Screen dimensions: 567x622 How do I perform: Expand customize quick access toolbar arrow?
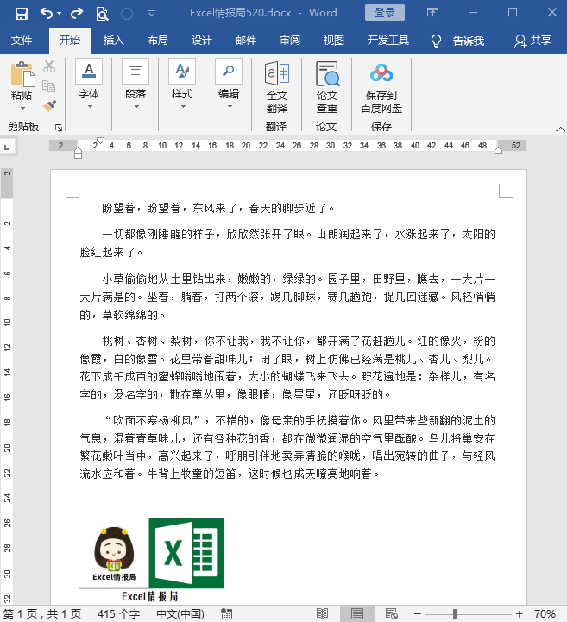tap(151, 14)
